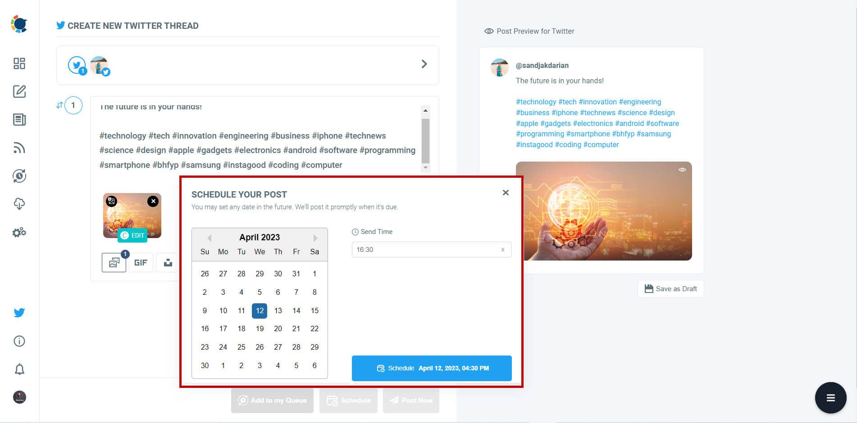Open the Repost/recycle icon in sidebar

tap(19, 176)
